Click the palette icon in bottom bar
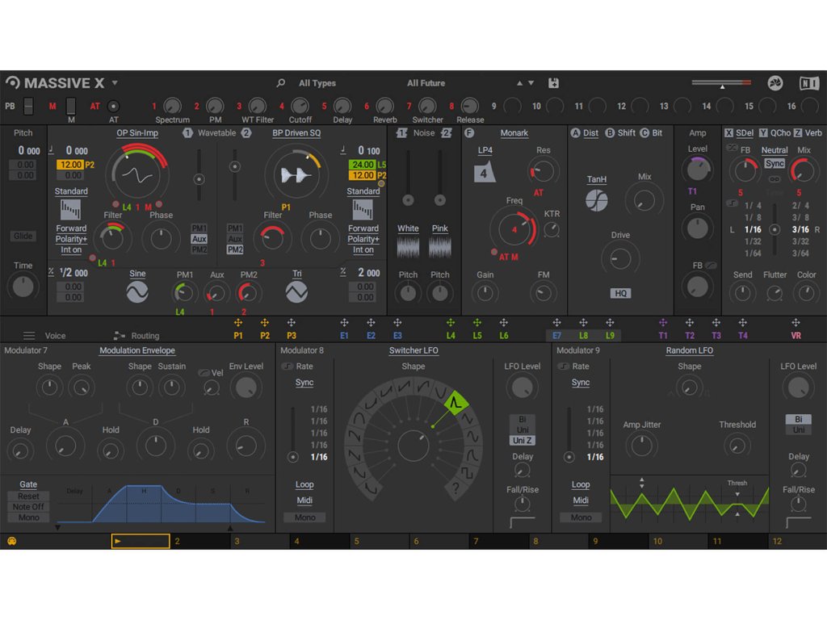The height and width of the screenshot is (620, 827). 11,541
